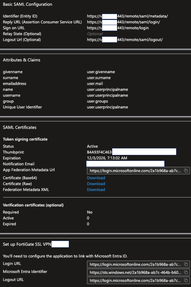Focus the Microsoft Entra Identifier field
This screenshot has width=191, height=287.
135,272
